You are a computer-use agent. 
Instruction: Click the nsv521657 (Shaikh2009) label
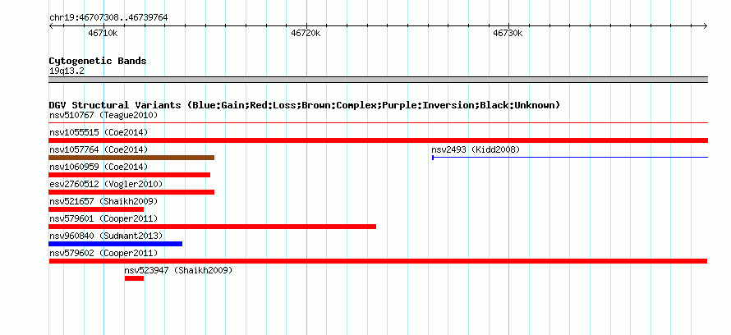pyautogui.click(x=103, y=201)
